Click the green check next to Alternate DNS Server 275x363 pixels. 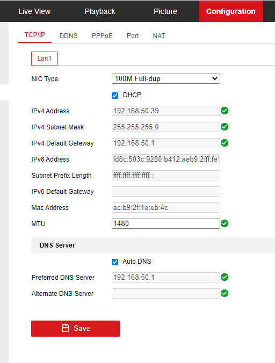pyautogui.click(x=225, y=293)
